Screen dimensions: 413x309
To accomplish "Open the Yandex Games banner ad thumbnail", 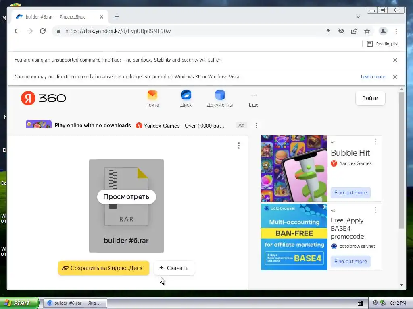I will pos(39,124).
